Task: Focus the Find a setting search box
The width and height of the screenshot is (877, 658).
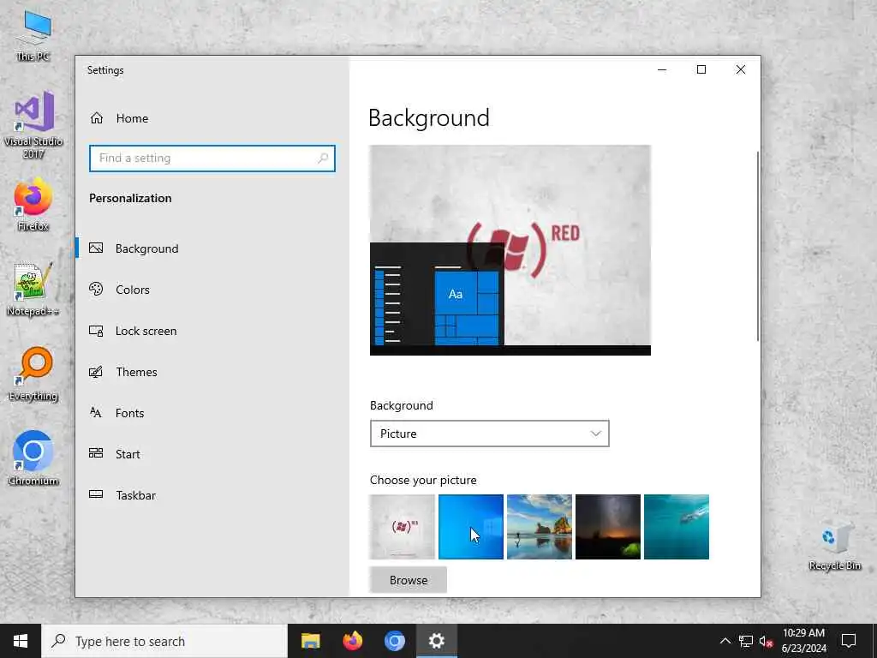Action: pyautogui.click(x=212, y=159)
